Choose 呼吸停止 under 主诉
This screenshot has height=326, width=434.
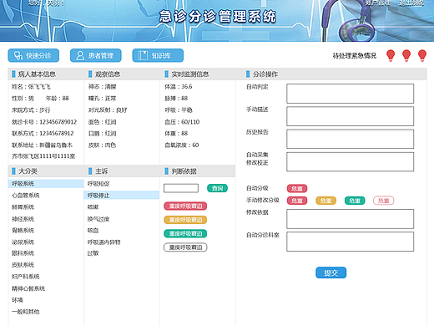(122, 195)
